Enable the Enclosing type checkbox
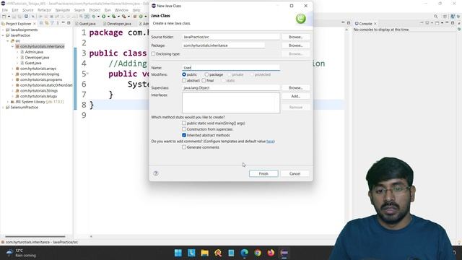This screenshot has height=260, width=462. point(153,54)
